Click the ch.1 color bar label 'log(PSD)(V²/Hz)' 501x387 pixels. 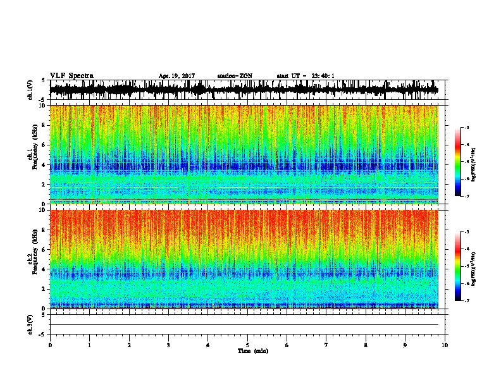point(474,164)
